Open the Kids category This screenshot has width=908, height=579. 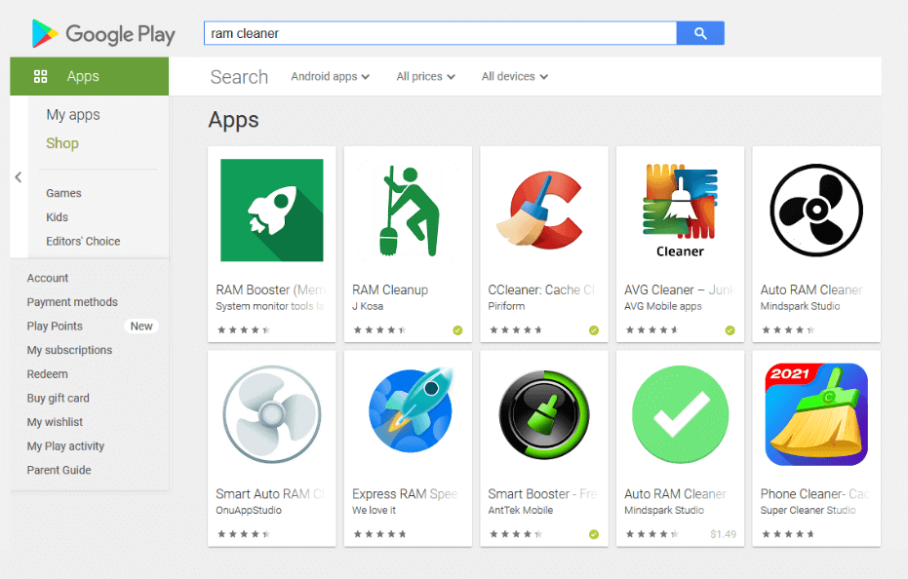(x=58, y=217)
